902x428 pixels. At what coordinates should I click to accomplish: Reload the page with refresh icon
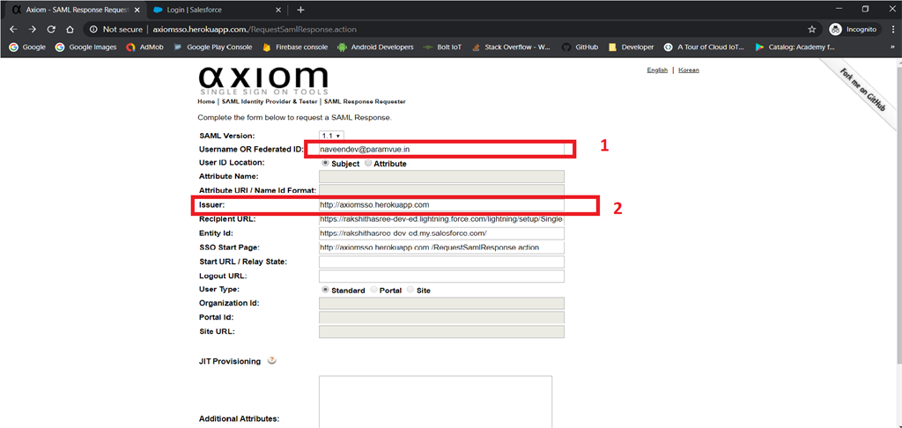tap(51, 29)
